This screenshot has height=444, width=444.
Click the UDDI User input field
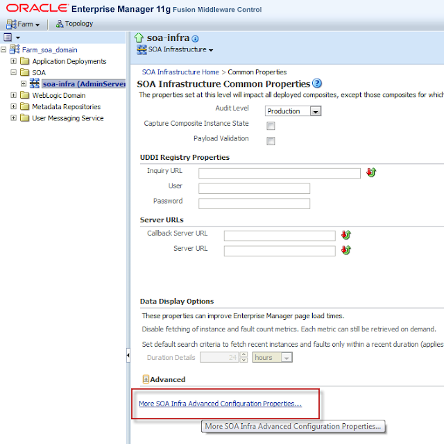255,188
